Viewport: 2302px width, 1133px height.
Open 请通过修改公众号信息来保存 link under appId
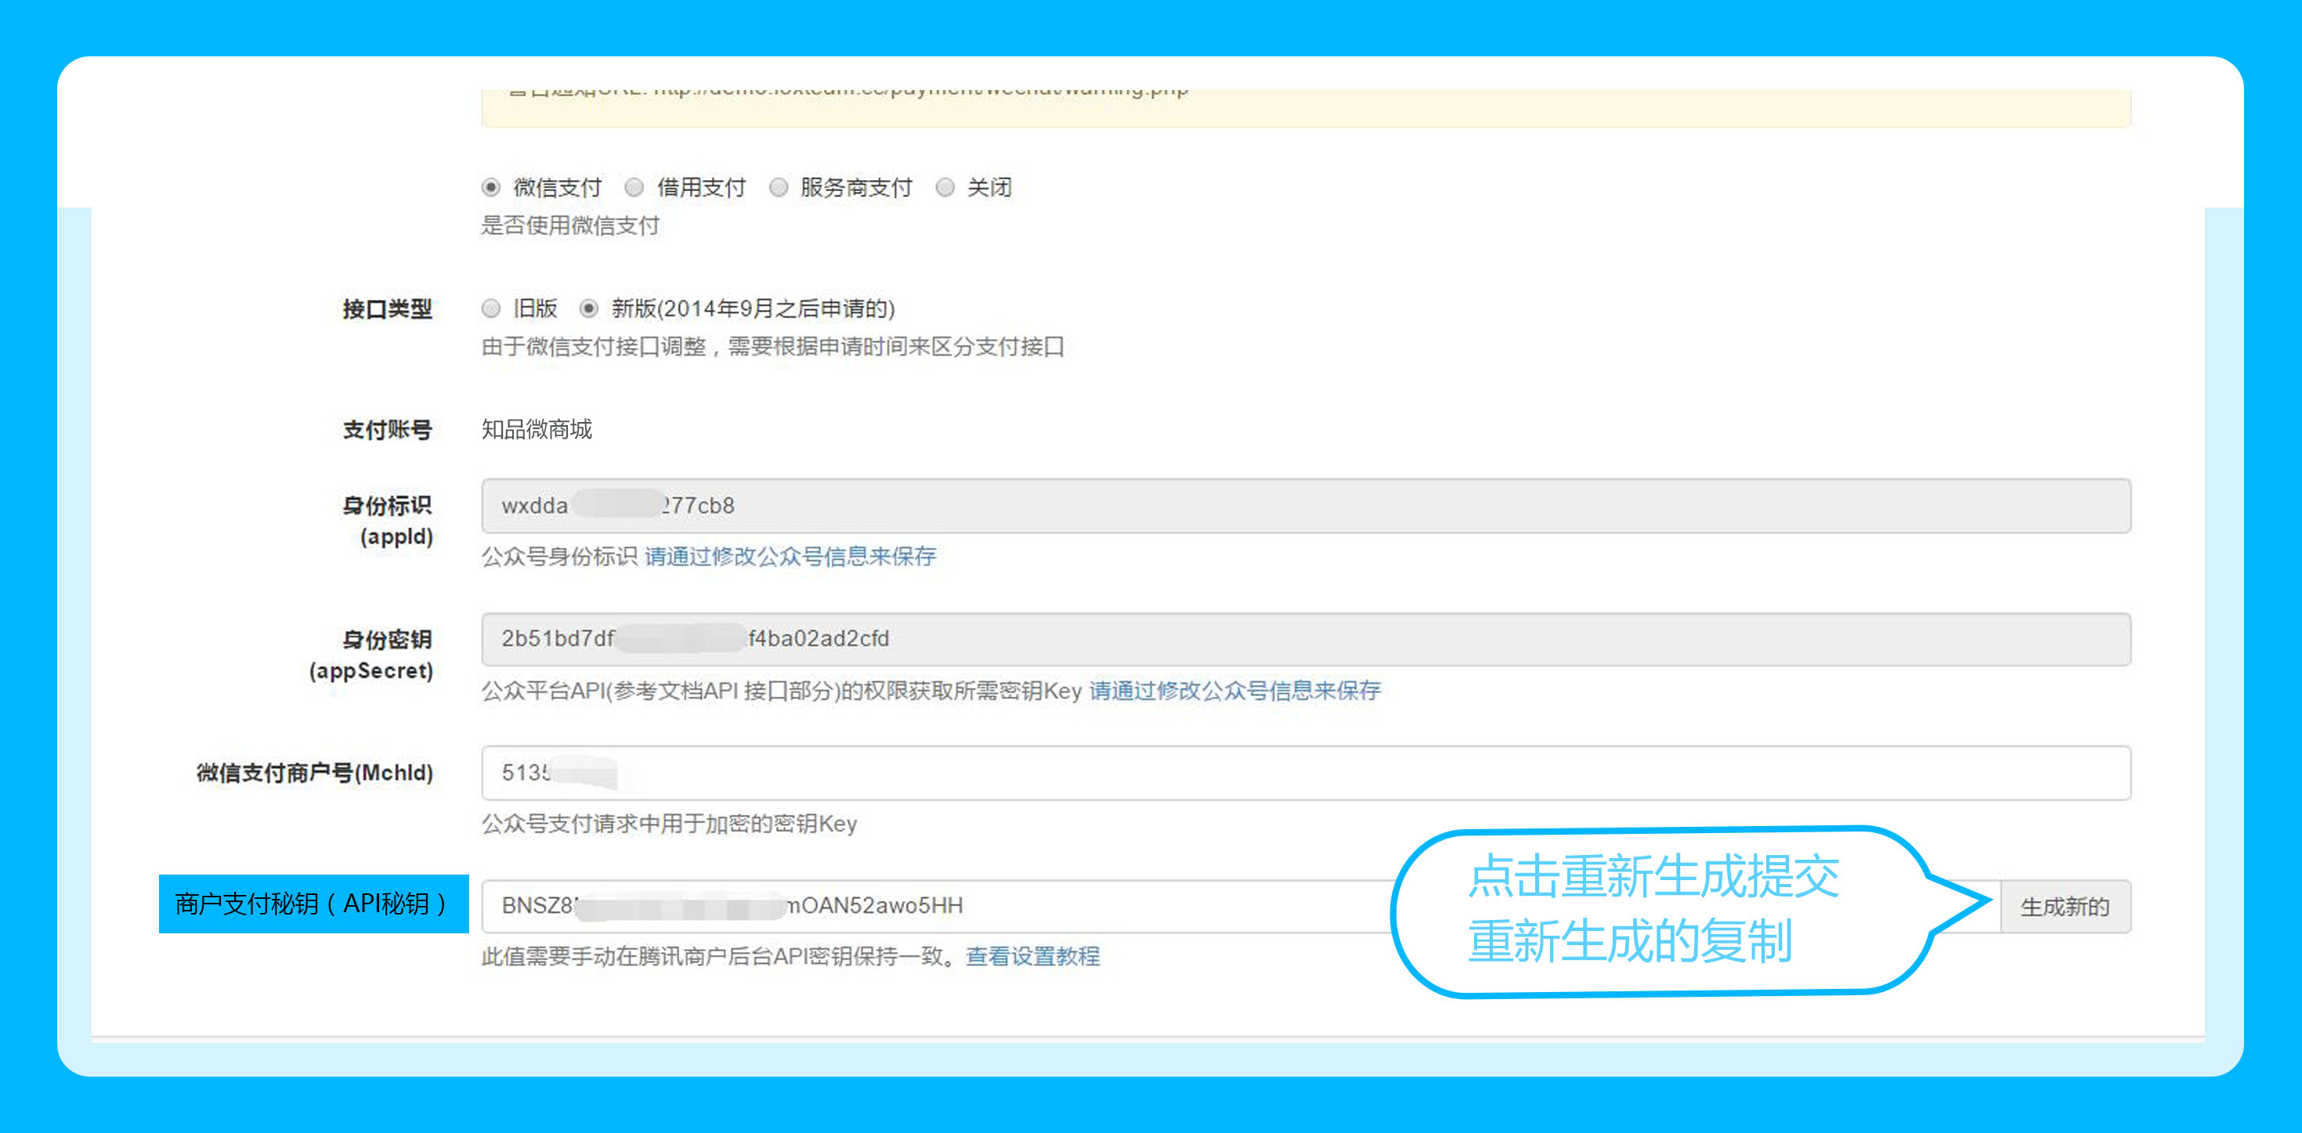pyautogui.click(x=790, y=557)
